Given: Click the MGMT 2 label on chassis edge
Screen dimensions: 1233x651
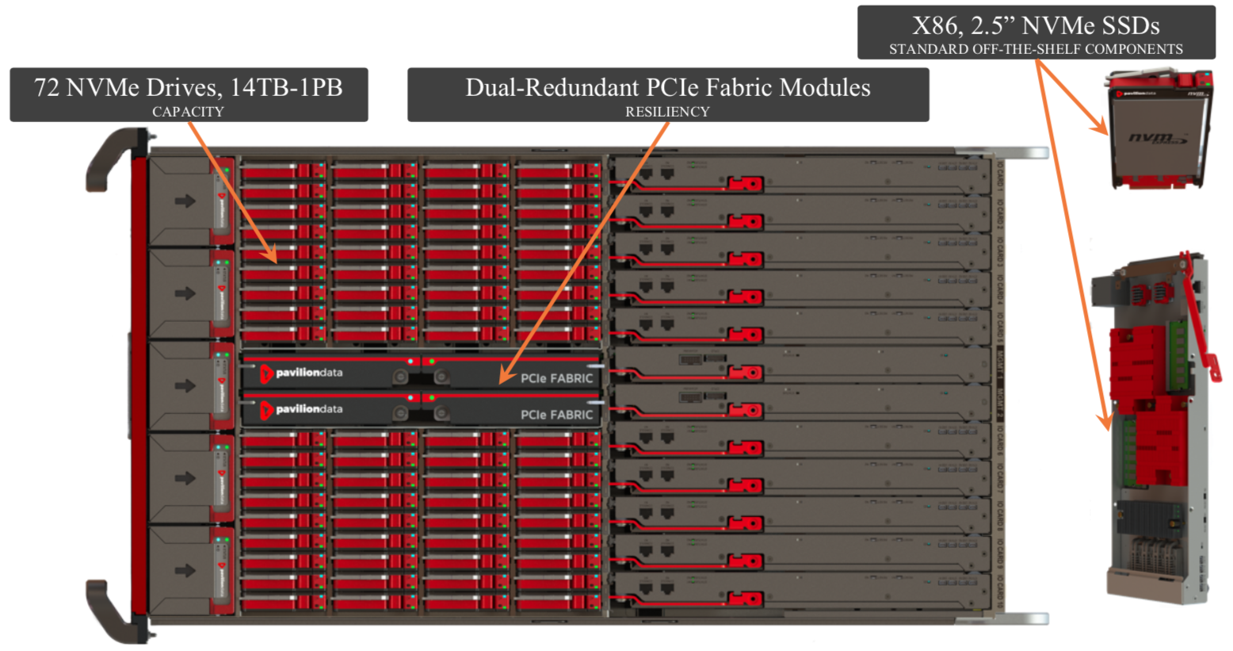Looking at the screenshot, I should click(1000, 404).
